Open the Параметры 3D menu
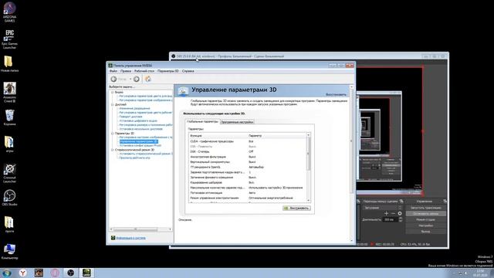 click(168, 71)
